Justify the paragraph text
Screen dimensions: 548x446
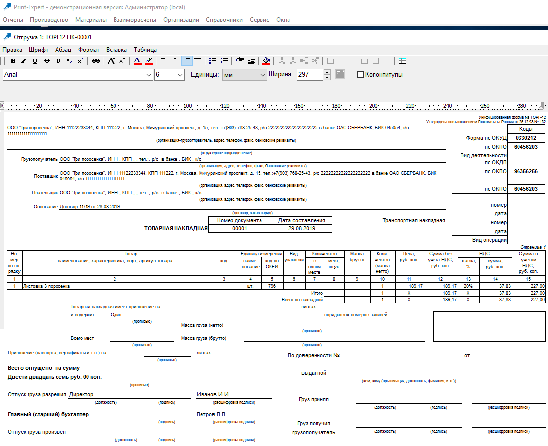tap(198, 61)
